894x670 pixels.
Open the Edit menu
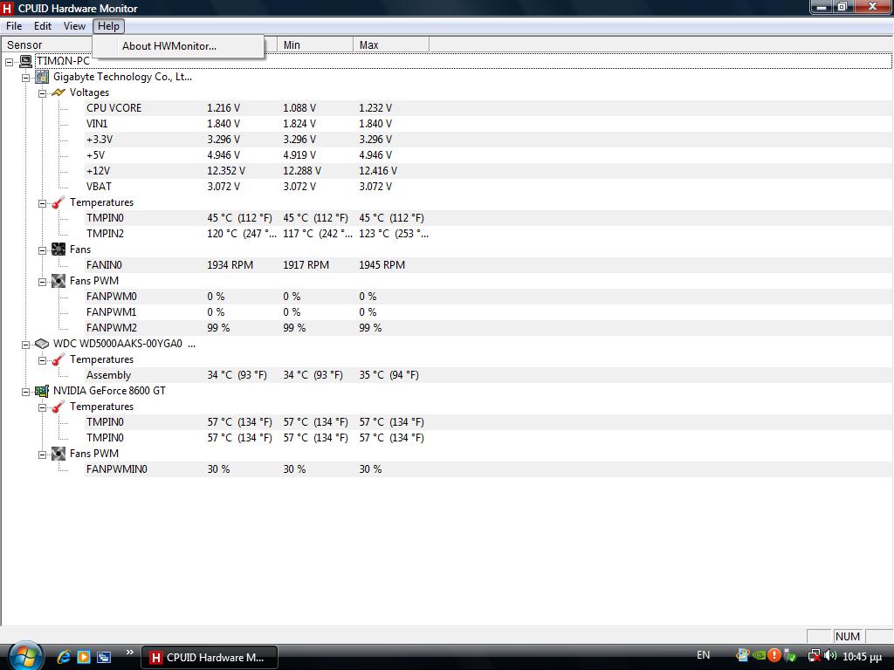pos(42,26)
